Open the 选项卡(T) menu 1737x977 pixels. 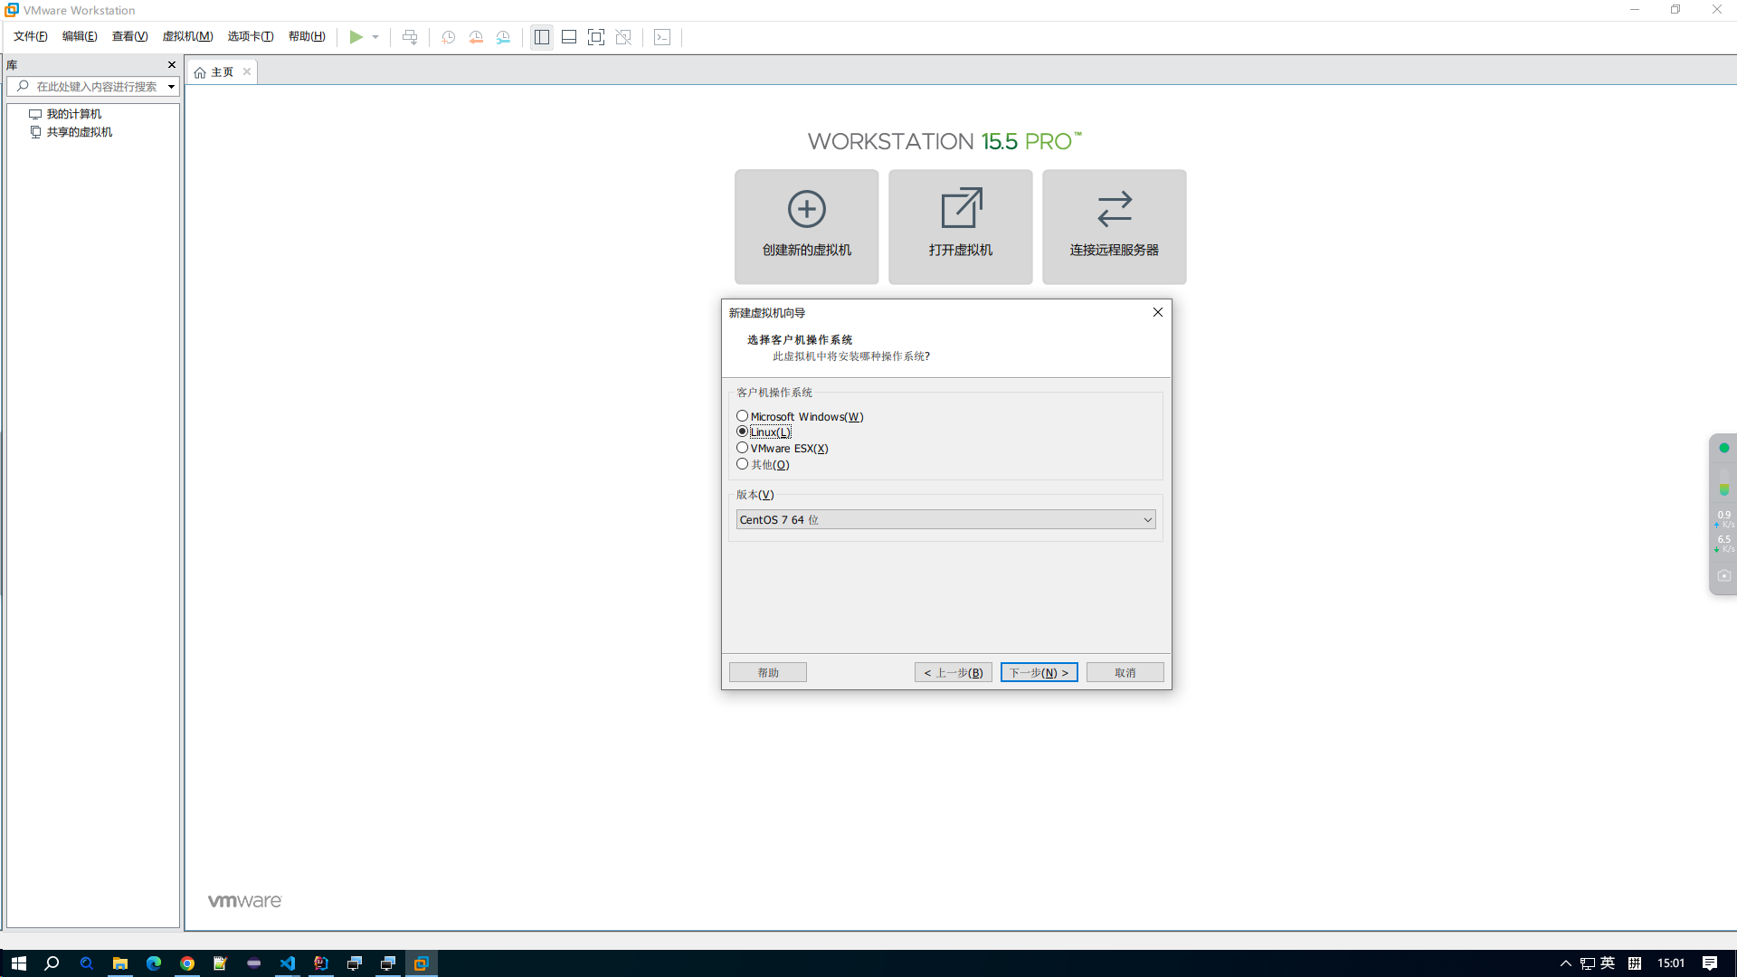[251, 36]
